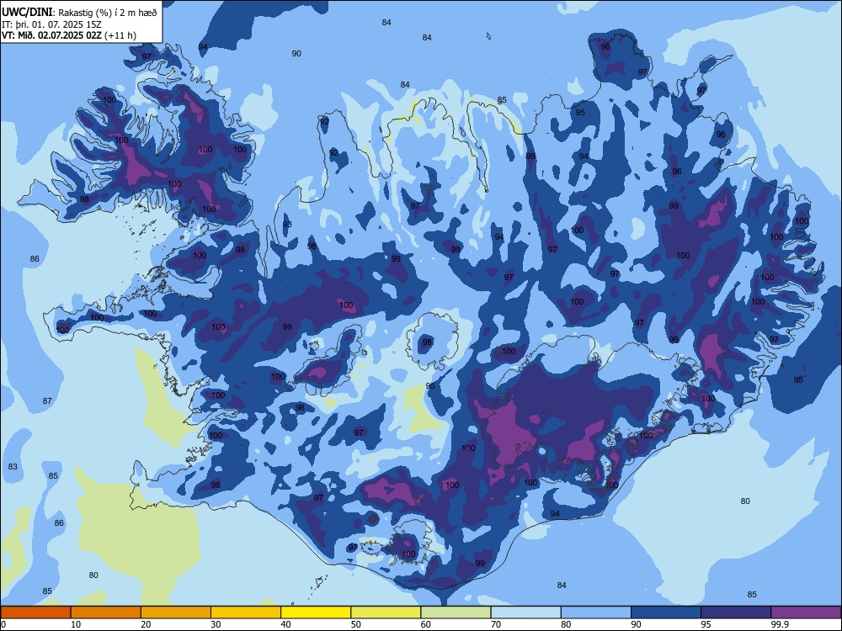Click the title 'UWC/DINI: Rakastig (%) í 2 m hæð'

(x=79, y=13)
